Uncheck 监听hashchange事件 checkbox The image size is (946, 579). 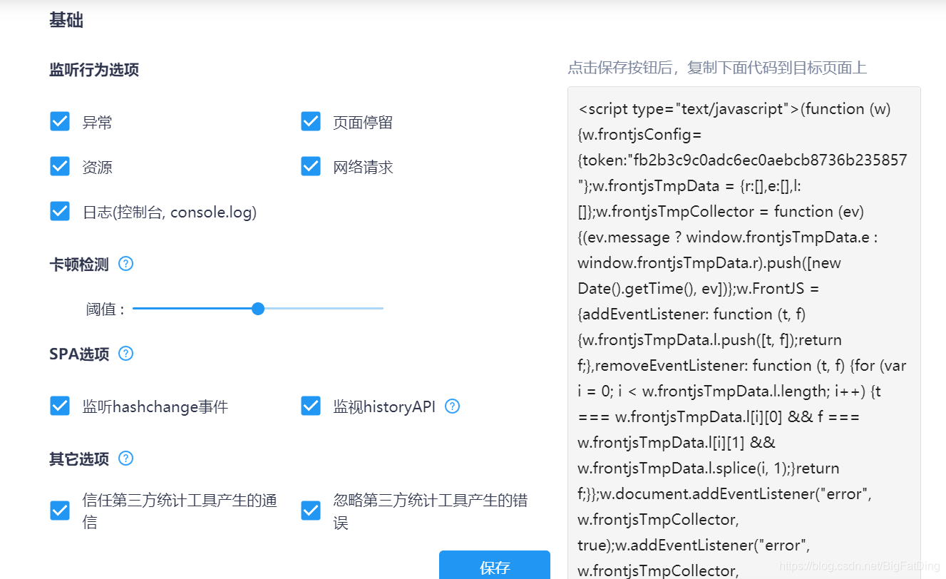pos(60,406)
